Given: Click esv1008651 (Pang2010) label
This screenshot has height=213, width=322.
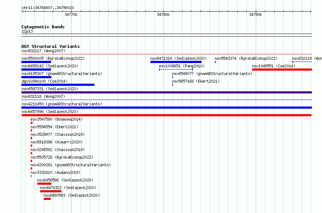Looking at the screenshot, I should 182,66.
